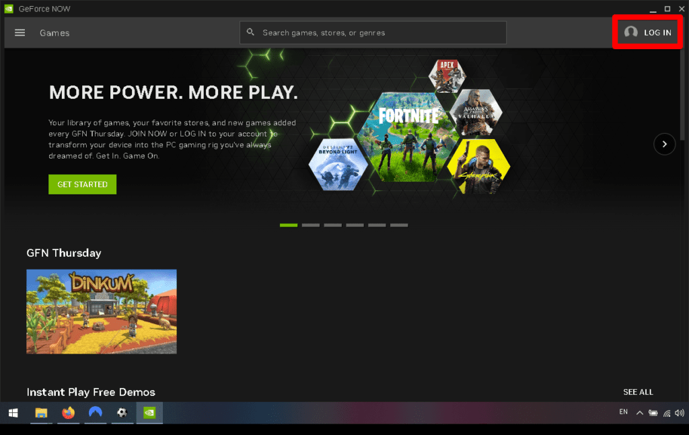689x435 pixels.
Task: Select the Destiny 2 Beyond Light hexagon
Action: (x=338, y=165)
